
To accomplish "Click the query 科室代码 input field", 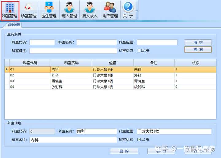I will [42, 42].
